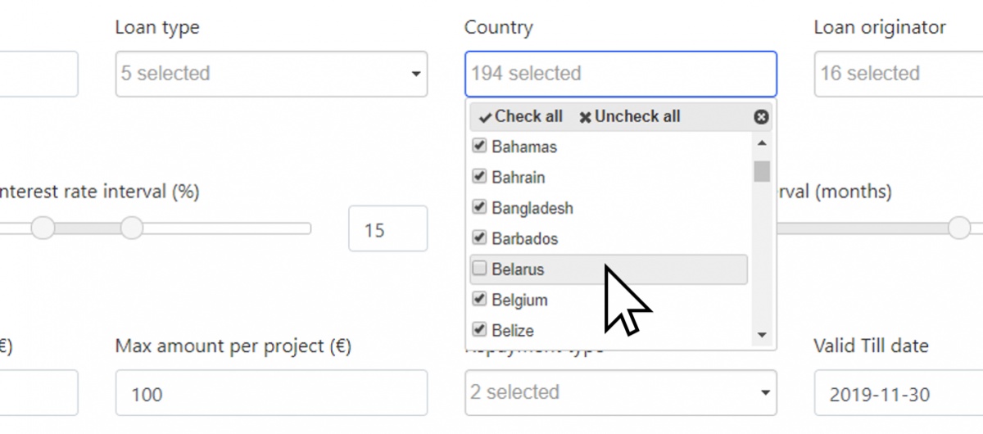Uncheck the Bahamas checkbox
This screenshot has width=983, height=434.
pos(480,147)
